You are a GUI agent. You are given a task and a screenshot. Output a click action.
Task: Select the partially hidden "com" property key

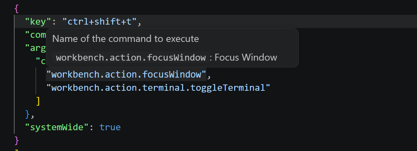point(35,35)
